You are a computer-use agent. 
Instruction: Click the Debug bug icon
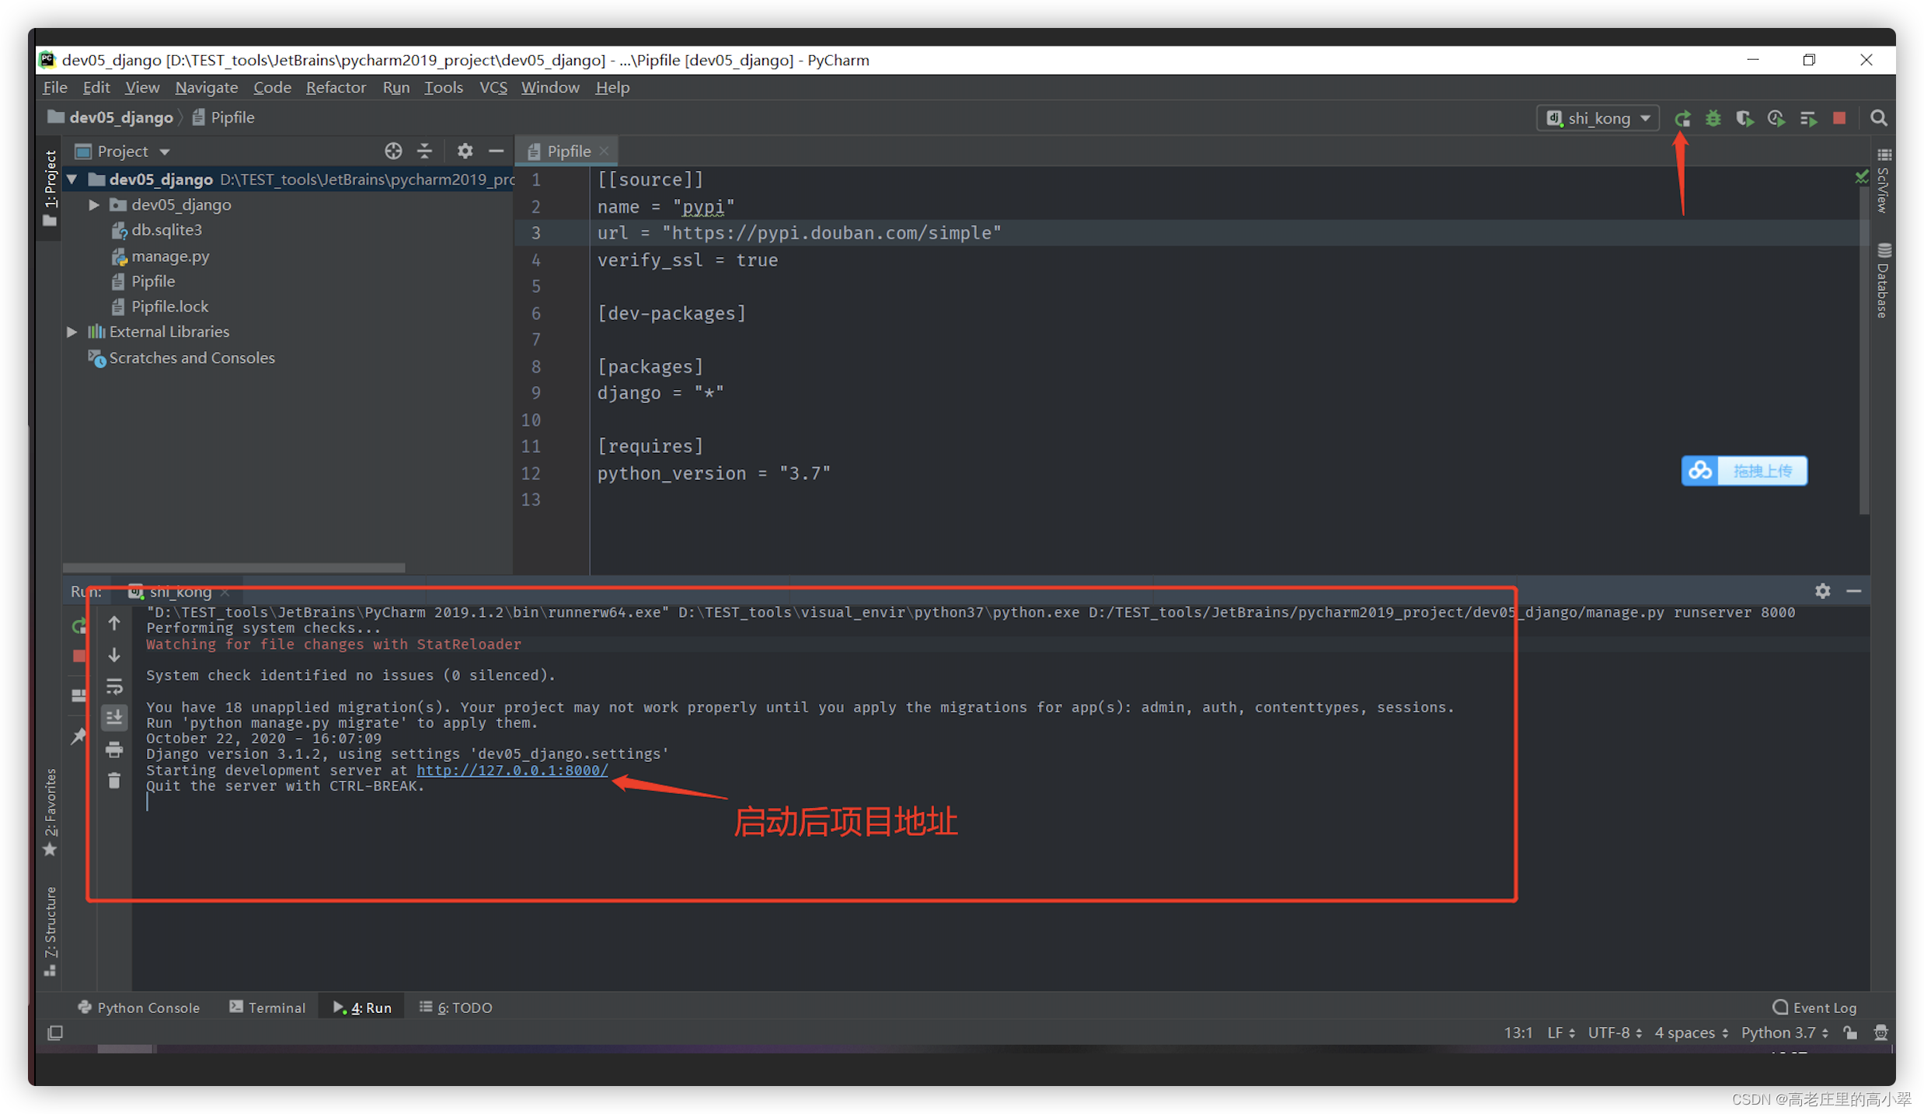tap(1713, 118)
